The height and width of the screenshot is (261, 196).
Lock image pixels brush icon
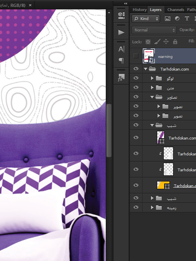click(x=157, y=42)
